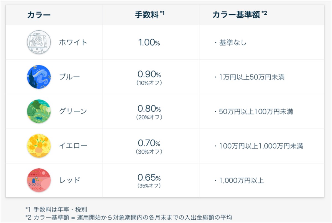Click the Green tier landscape icon
The height and width of the screenshot is (223, 332).
pos(39,111)
